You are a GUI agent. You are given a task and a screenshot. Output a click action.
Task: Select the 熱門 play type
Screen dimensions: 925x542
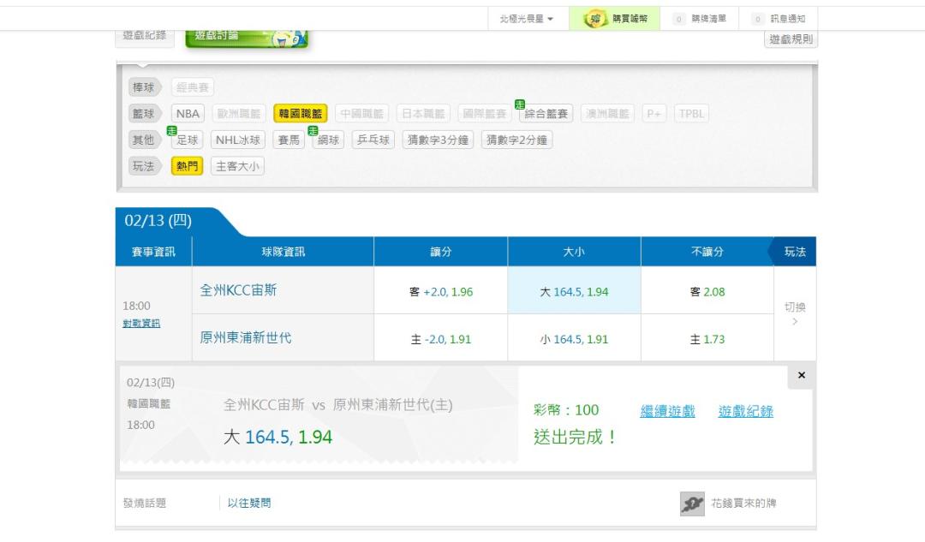[187, 166]
